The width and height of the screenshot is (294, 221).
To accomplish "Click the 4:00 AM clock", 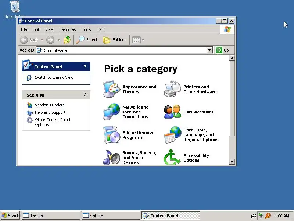I will pyautogui.click(x=282, y=216).
